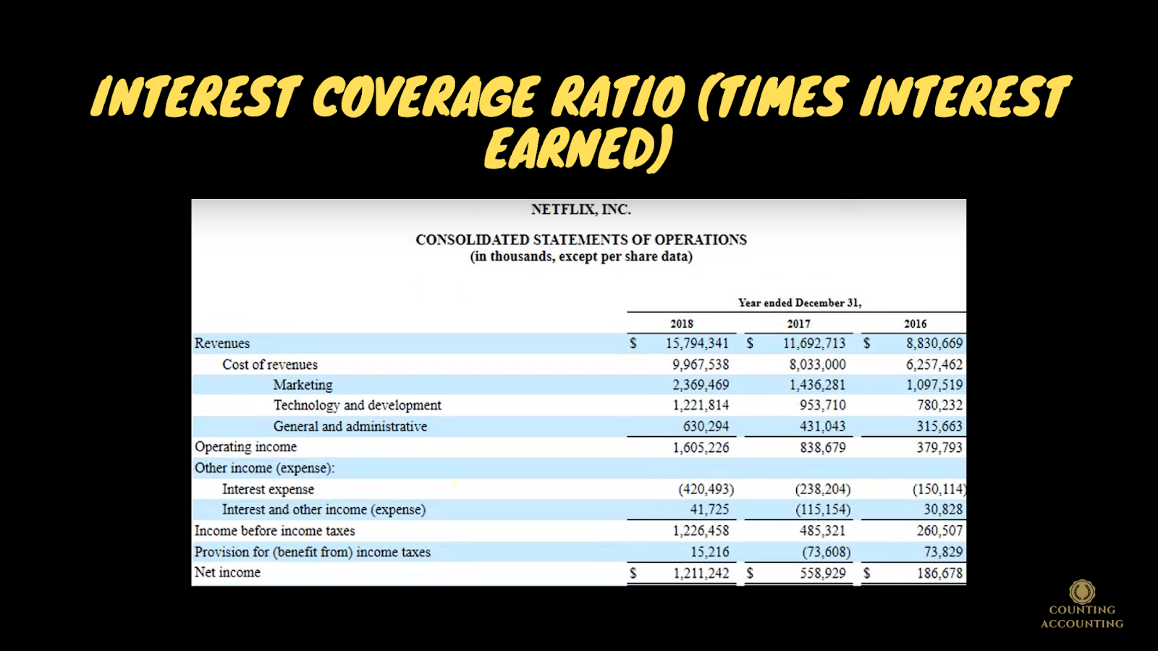1158x651 pixels.
Task: Select the 2018 revenue value 15,794,341
Action: click(x=697, y=344)
